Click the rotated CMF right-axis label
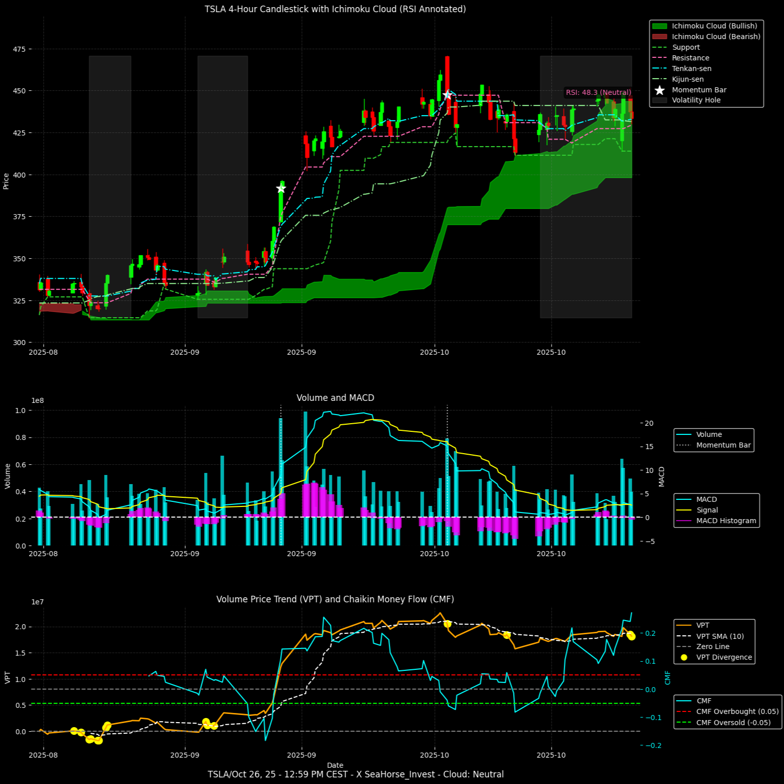This screenshot has height=784, width=784. coord(668,677)
